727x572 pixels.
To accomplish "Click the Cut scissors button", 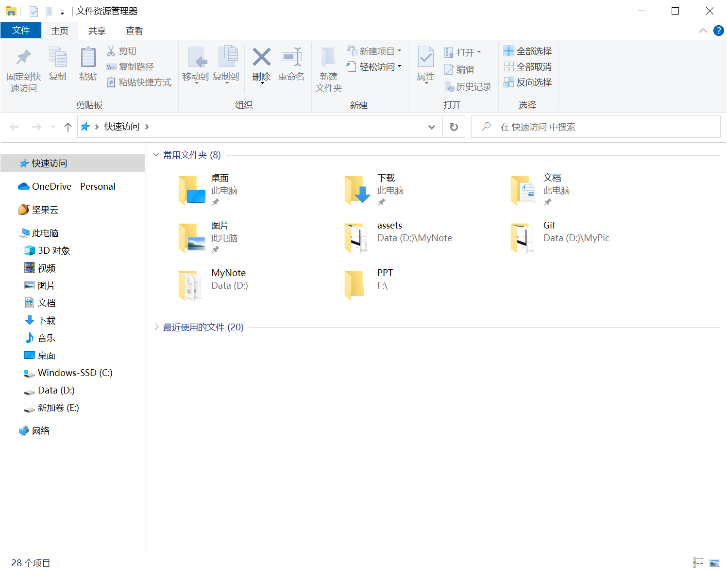I will [x=121, y=51].
